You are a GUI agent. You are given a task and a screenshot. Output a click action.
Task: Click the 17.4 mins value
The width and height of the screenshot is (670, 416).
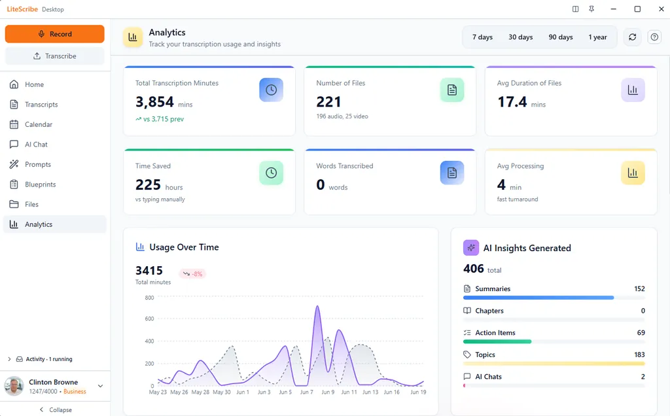tap(512, 101)
